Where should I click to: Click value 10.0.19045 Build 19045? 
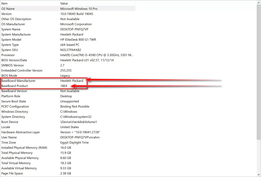[77, 14]
